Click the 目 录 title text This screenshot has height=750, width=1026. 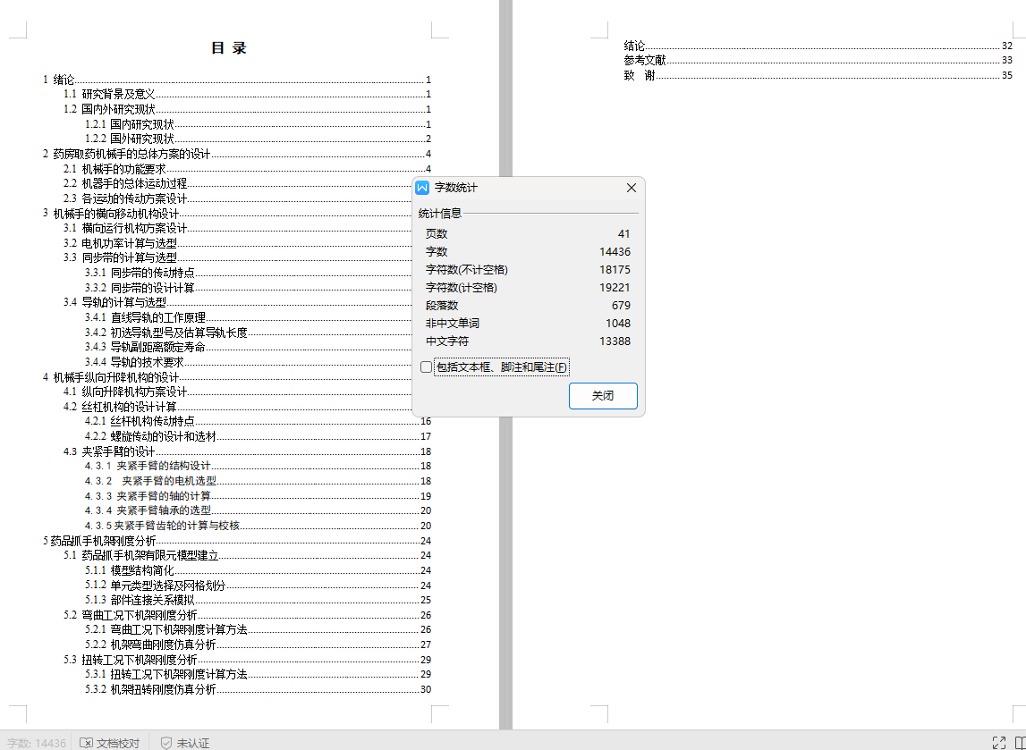pos(231,47)
